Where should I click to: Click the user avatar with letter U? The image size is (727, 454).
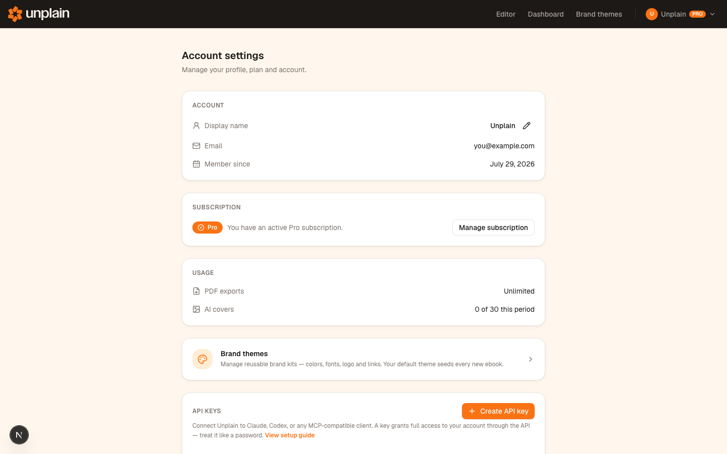pyautogui.click(x=652, y=14)
